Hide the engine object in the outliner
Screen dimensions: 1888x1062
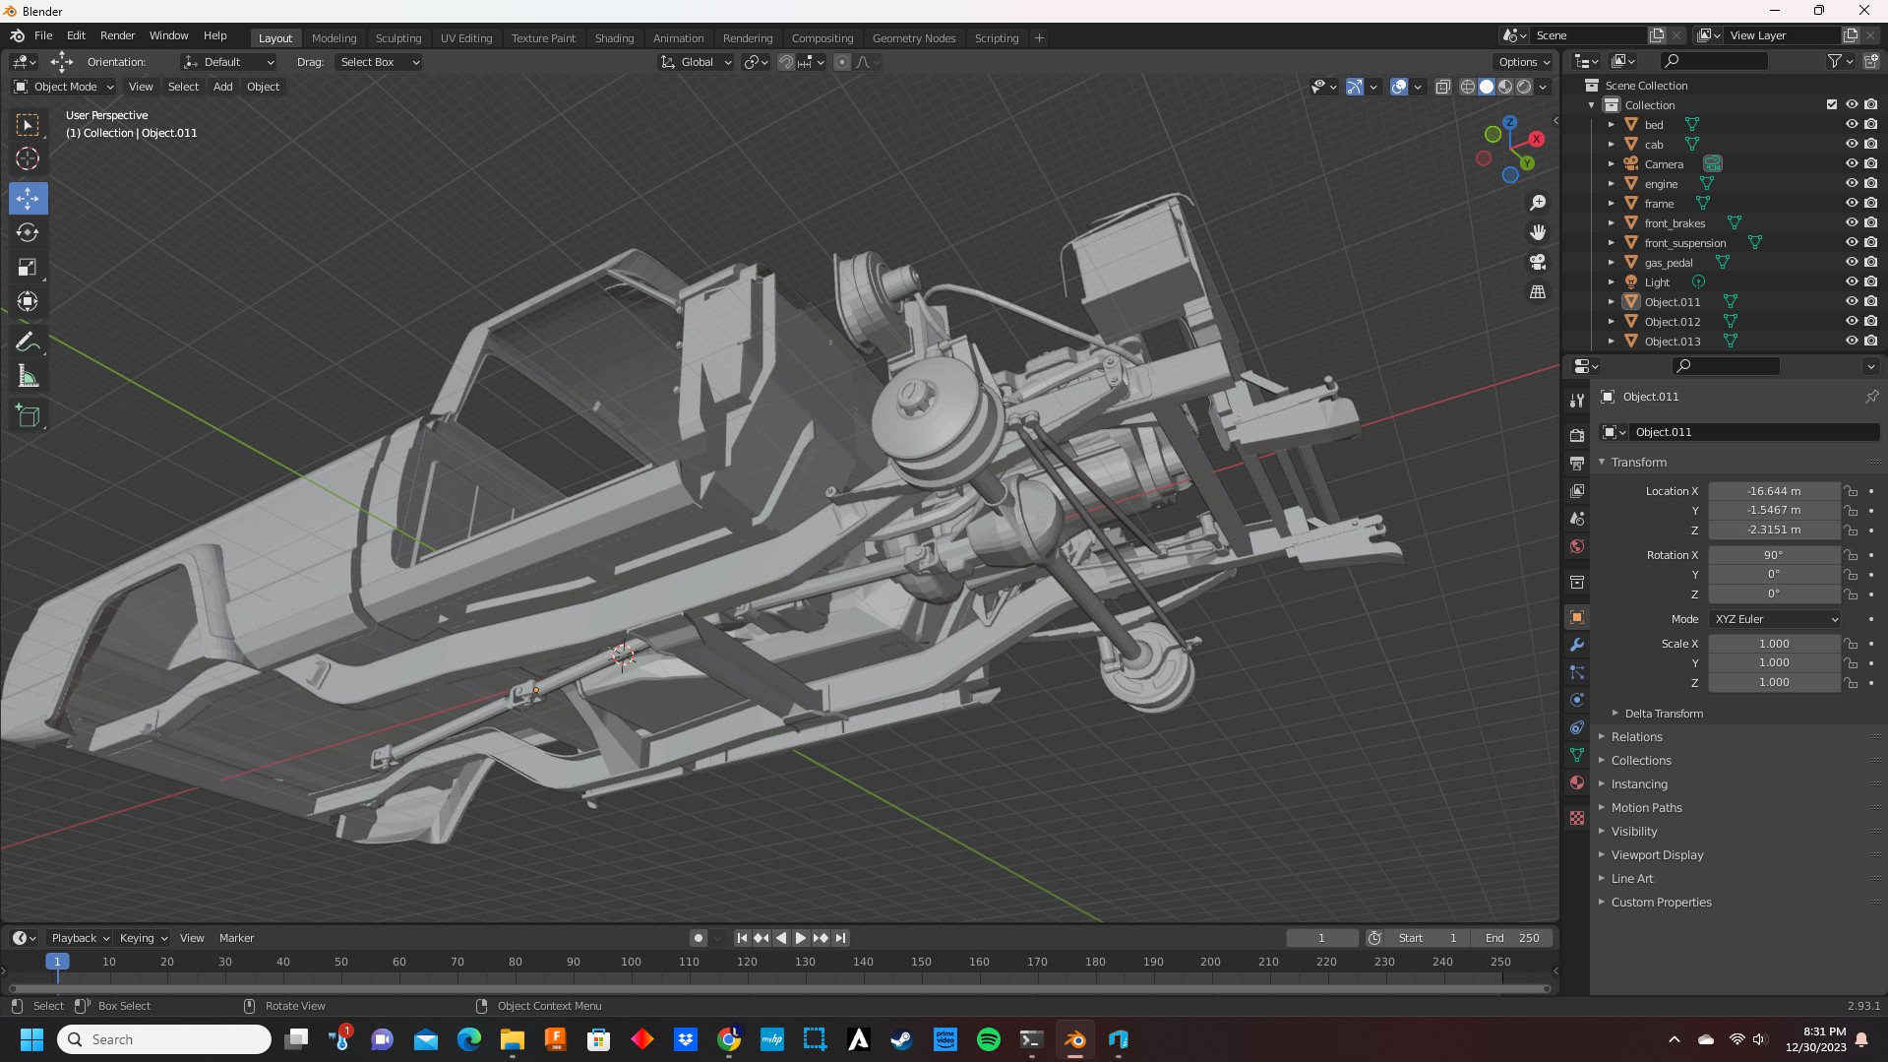(1851, 184)
